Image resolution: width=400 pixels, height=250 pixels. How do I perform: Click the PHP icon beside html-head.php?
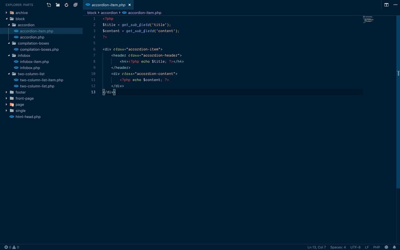[12, 117]
